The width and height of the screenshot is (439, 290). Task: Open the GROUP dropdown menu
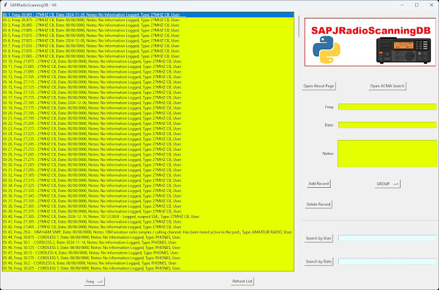point(387,184)
